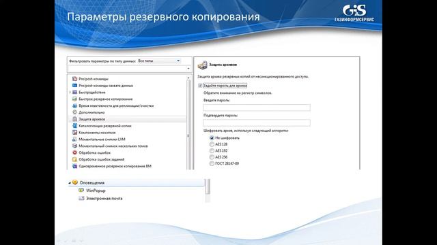Select the Обработка ошибок text
This screenshot has height=245, width=437.
pos(95,152)
